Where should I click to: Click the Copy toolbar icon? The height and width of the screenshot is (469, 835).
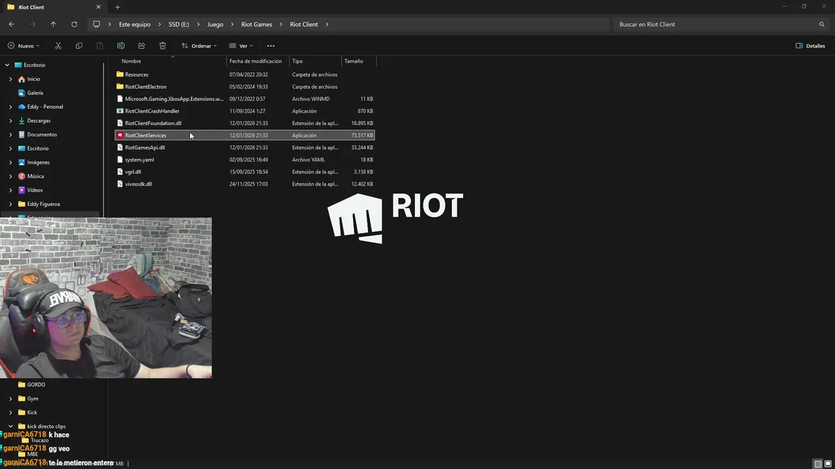click(x=79, y=46)
